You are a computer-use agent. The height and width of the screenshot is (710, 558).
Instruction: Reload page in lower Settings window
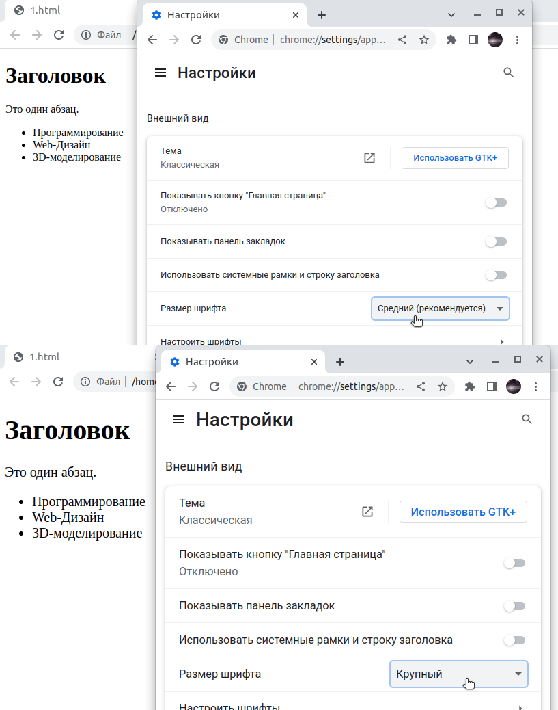[214, 386]
